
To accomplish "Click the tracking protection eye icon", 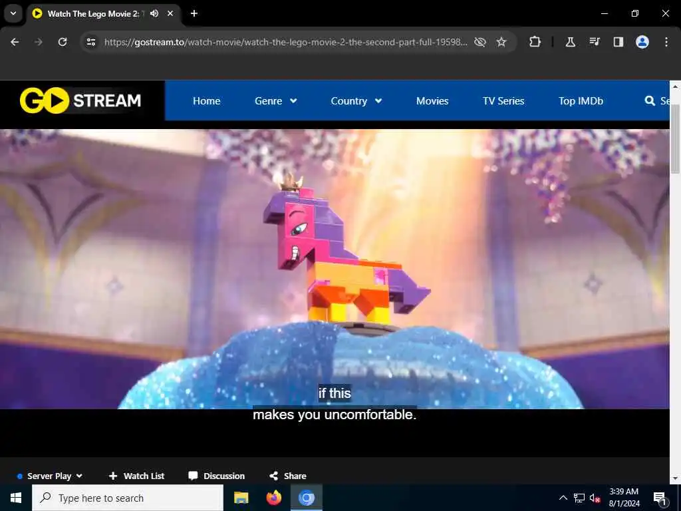I will pyautogui.click(x=480, y=42).
